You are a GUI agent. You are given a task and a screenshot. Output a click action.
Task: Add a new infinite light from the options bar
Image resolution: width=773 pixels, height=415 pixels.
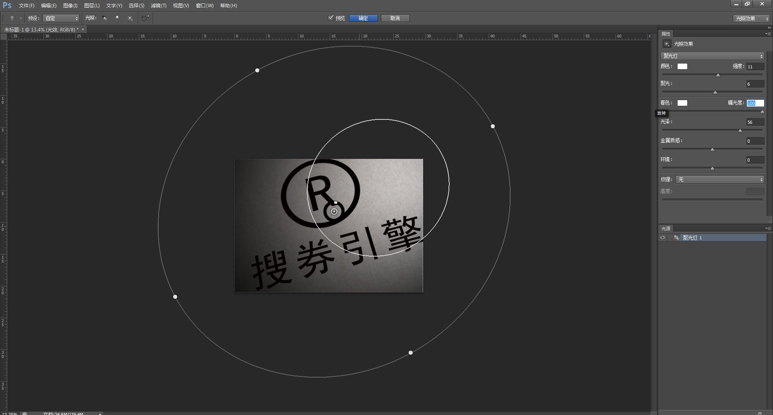click(130, 18)
